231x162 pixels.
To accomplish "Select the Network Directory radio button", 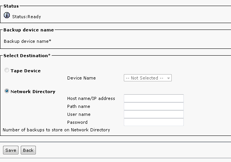I will click(x=7, y=91).
